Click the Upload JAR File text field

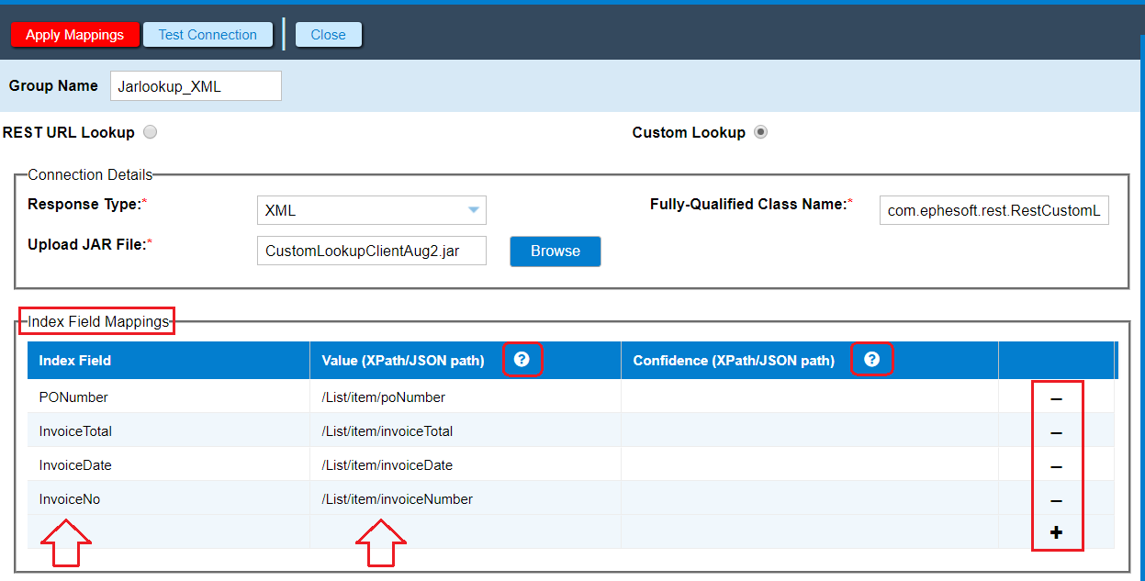[371, 251]
